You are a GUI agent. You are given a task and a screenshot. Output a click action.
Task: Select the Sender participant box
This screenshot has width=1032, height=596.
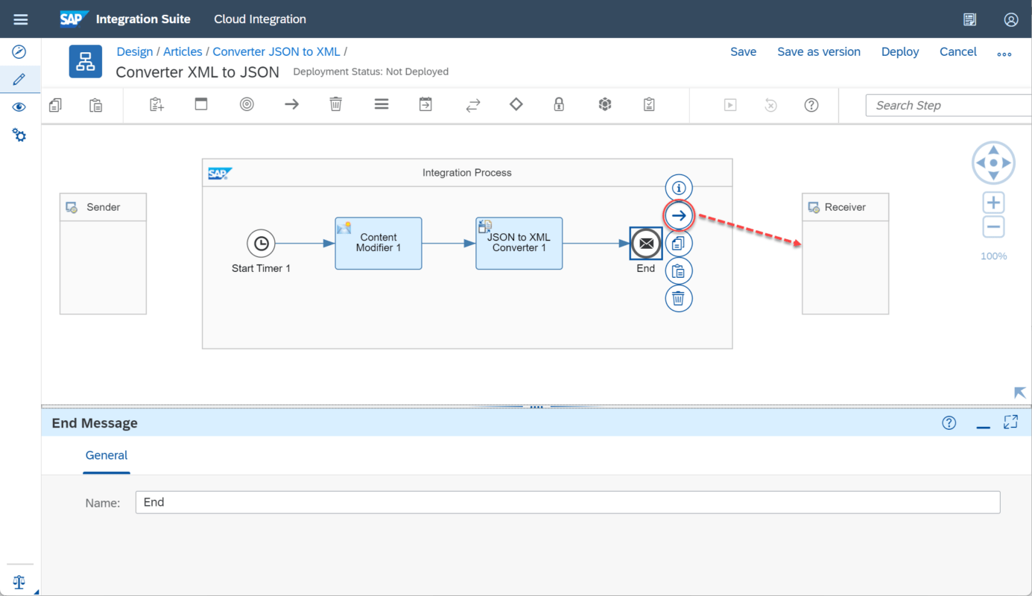pyautogui.click(x=103, y=253)
